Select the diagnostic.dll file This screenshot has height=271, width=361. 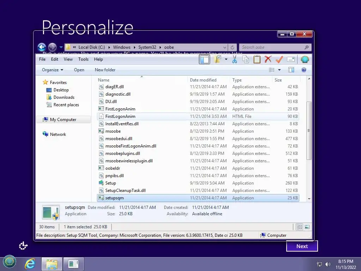point(198,94)
